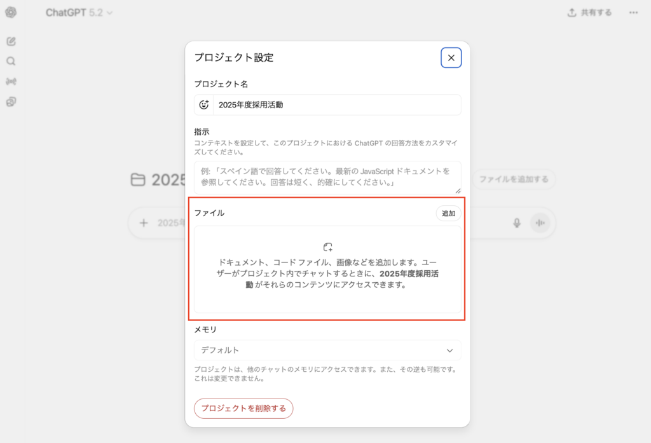Open the project emoji icon picker
Image resolution: width=651 pixels, height=443 pixels.
[204, 105]
